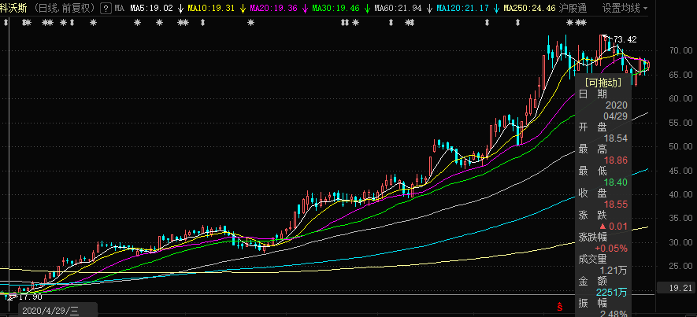Open the info marker directly beneath MA20:19.36
The width and height of the screenshot is (697, 317).
coord(250,23)
